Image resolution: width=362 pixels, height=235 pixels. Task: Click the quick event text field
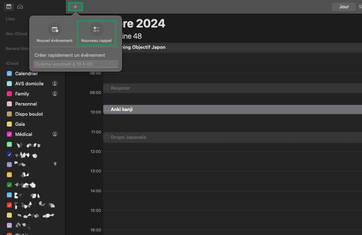(x=76, y=64)
